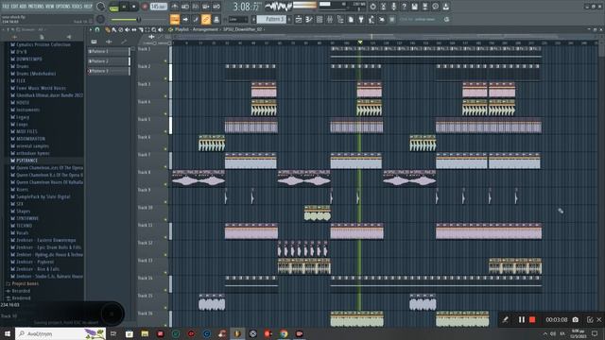Open the OPTIONS menu
Screen dimensions: 605x340
64,7
